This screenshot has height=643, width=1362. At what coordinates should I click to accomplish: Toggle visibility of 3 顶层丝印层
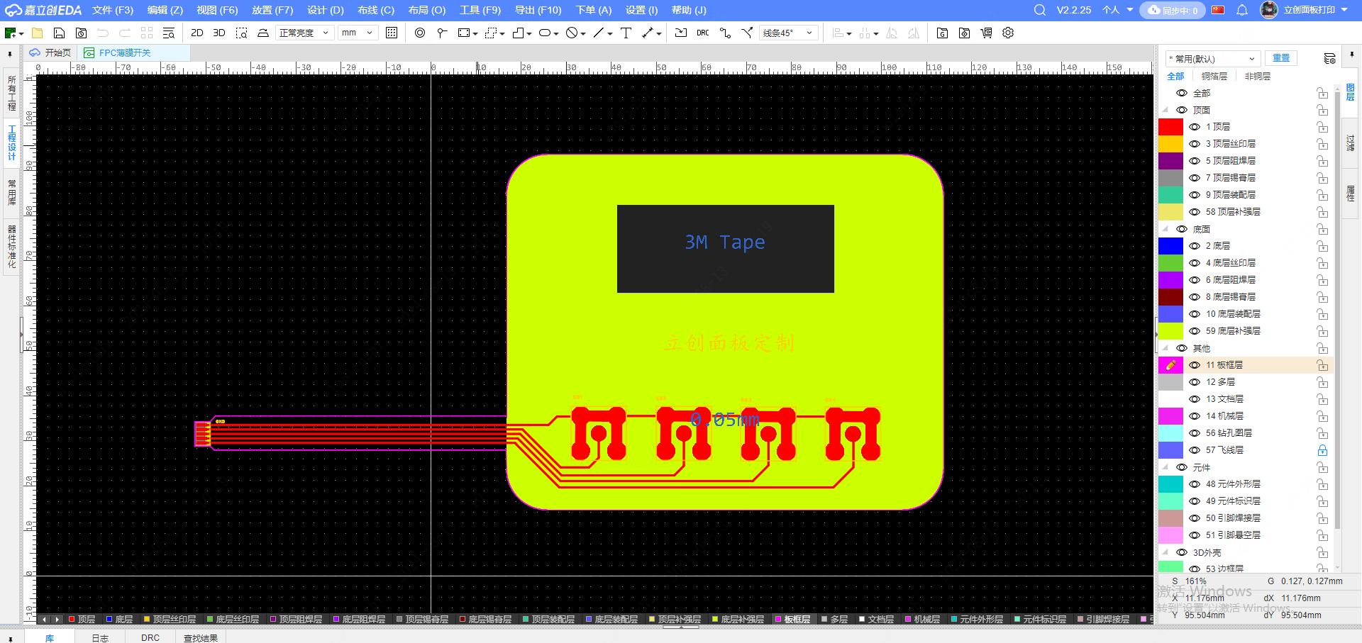point(1195,144)
